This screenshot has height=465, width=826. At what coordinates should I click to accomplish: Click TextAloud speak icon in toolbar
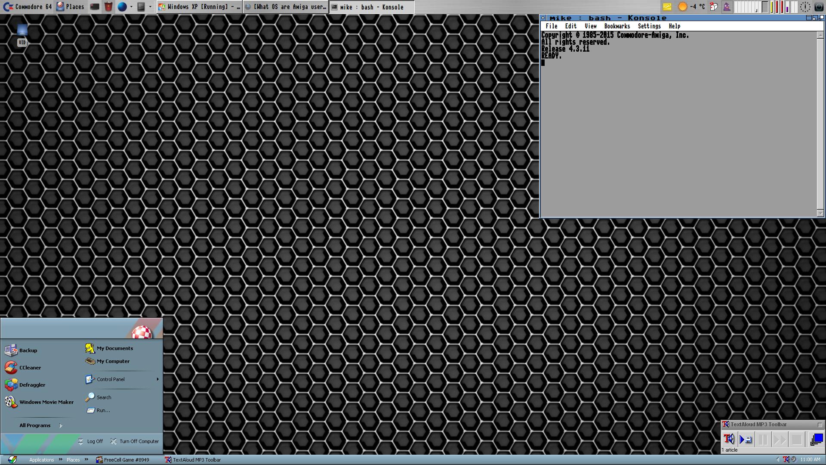tap(729, 439)
